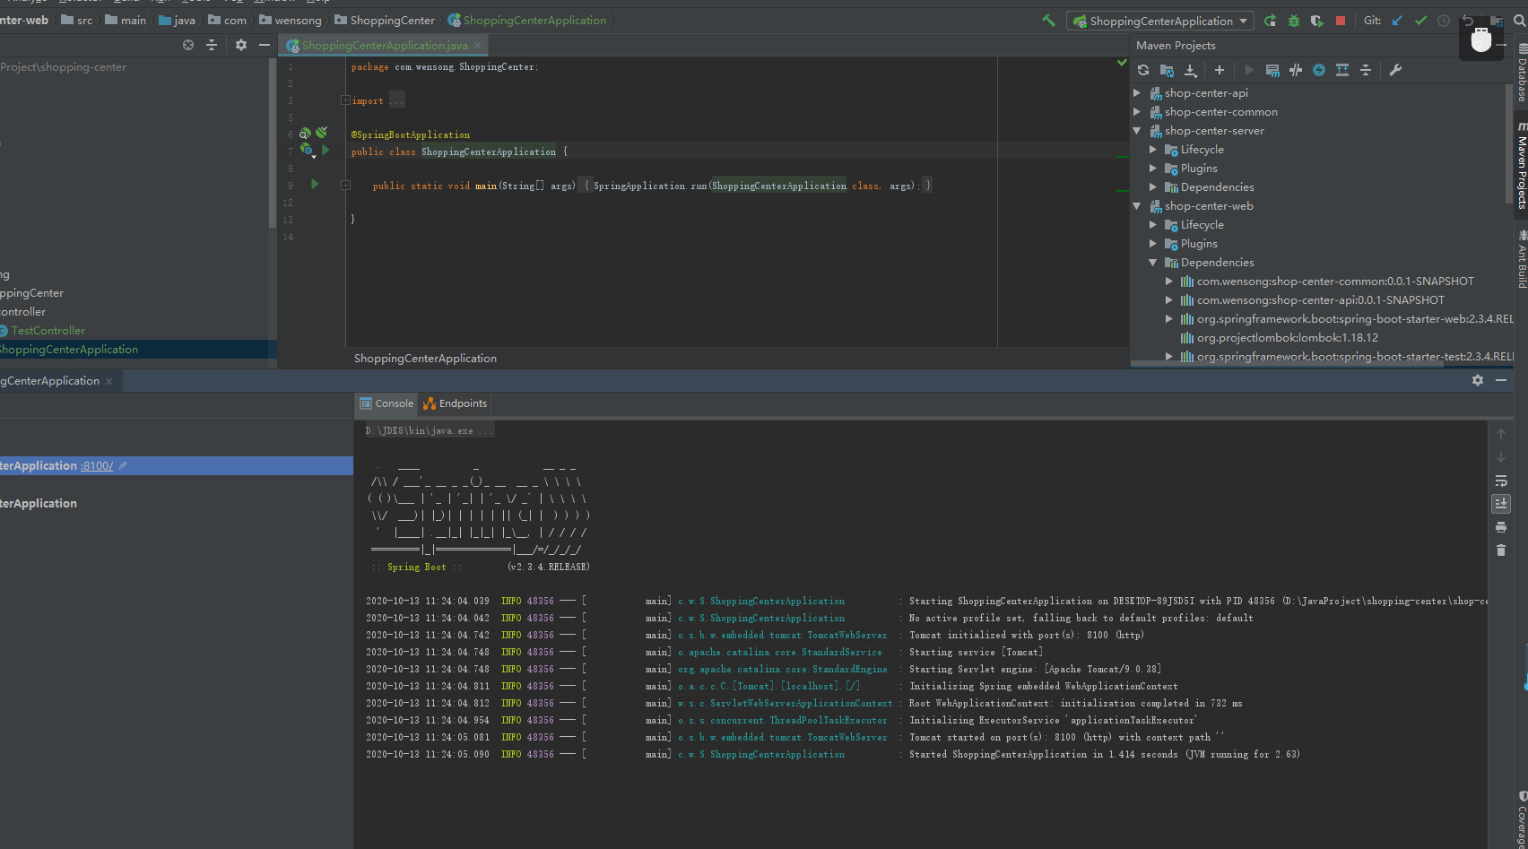The image size is (1528, 849).
Task: Open the :8100/ port link
Action: tap(97, 466)
